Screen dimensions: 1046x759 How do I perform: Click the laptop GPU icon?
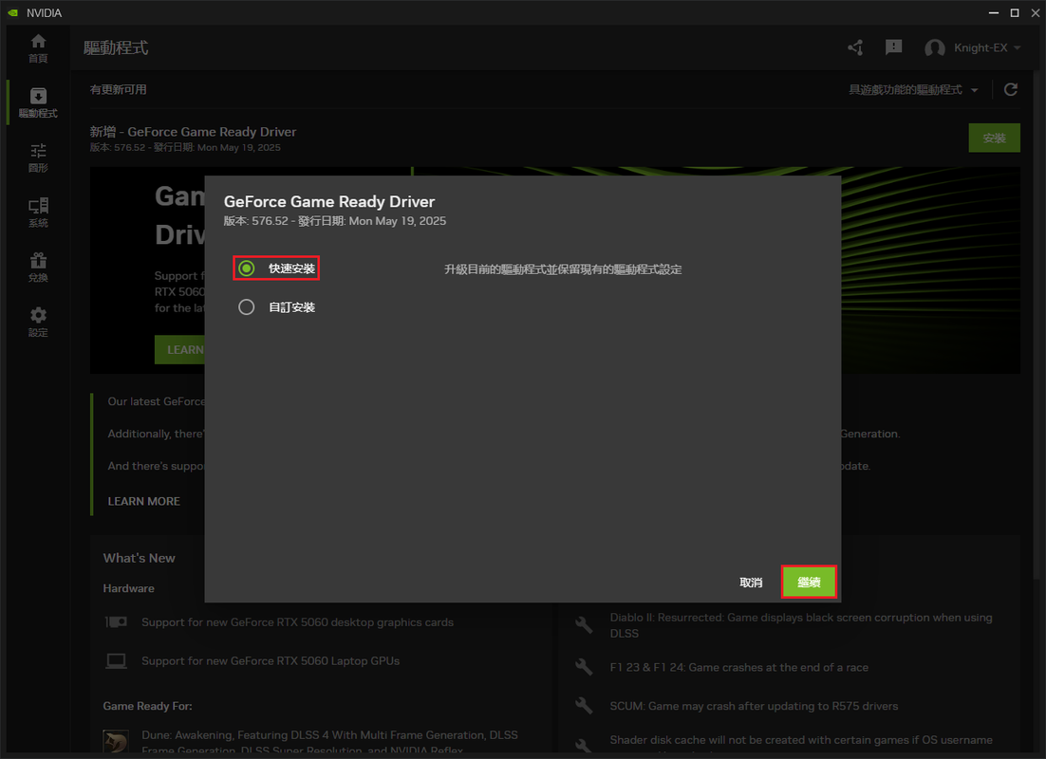116,661
